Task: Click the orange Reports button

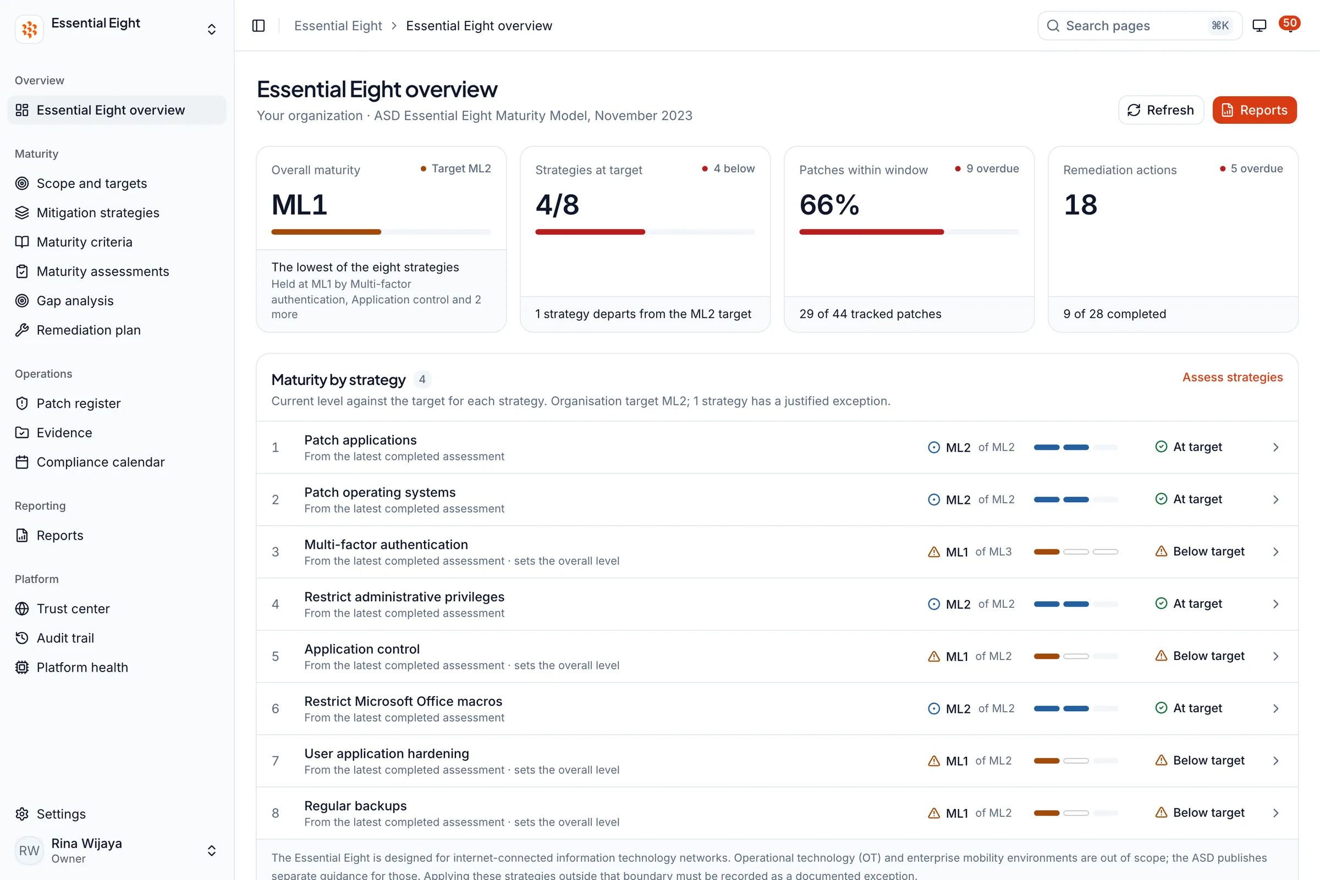Action: pyautogui.click(x=1255, y=110)
